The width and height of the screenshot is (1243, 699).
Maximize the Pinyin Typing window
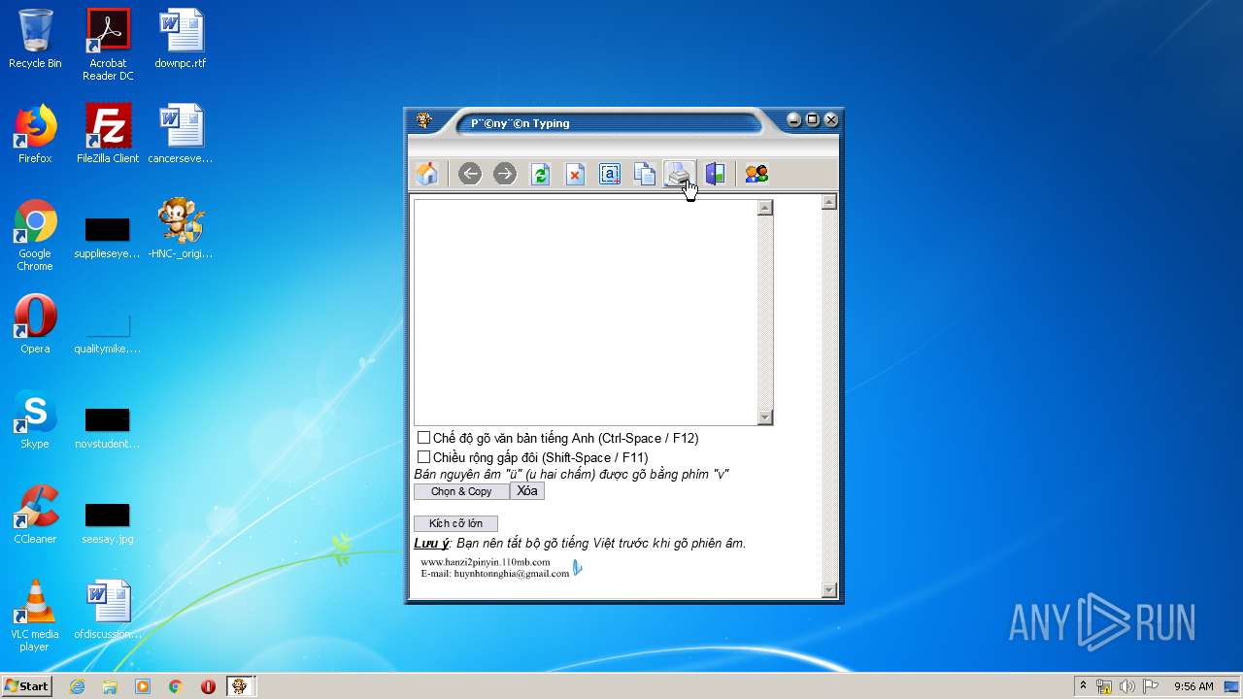click(813, 120)
